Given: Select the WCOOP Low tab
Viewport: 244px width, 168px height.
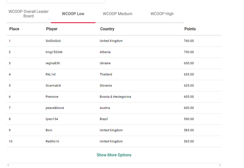Looking at the screenshot, I should (x=73, y=14).
